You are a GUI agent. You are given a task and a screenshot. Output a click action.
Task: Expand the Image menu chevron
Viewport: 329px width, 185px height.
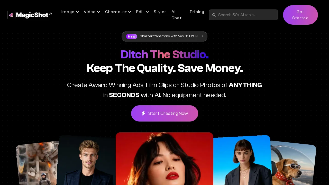pyautogui.click(x=77, y=12)
